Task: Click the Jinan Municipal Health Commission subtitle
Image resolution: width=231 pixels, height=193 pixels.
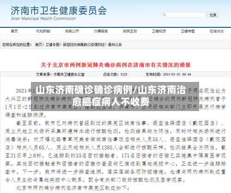Action: pos(43,19)
